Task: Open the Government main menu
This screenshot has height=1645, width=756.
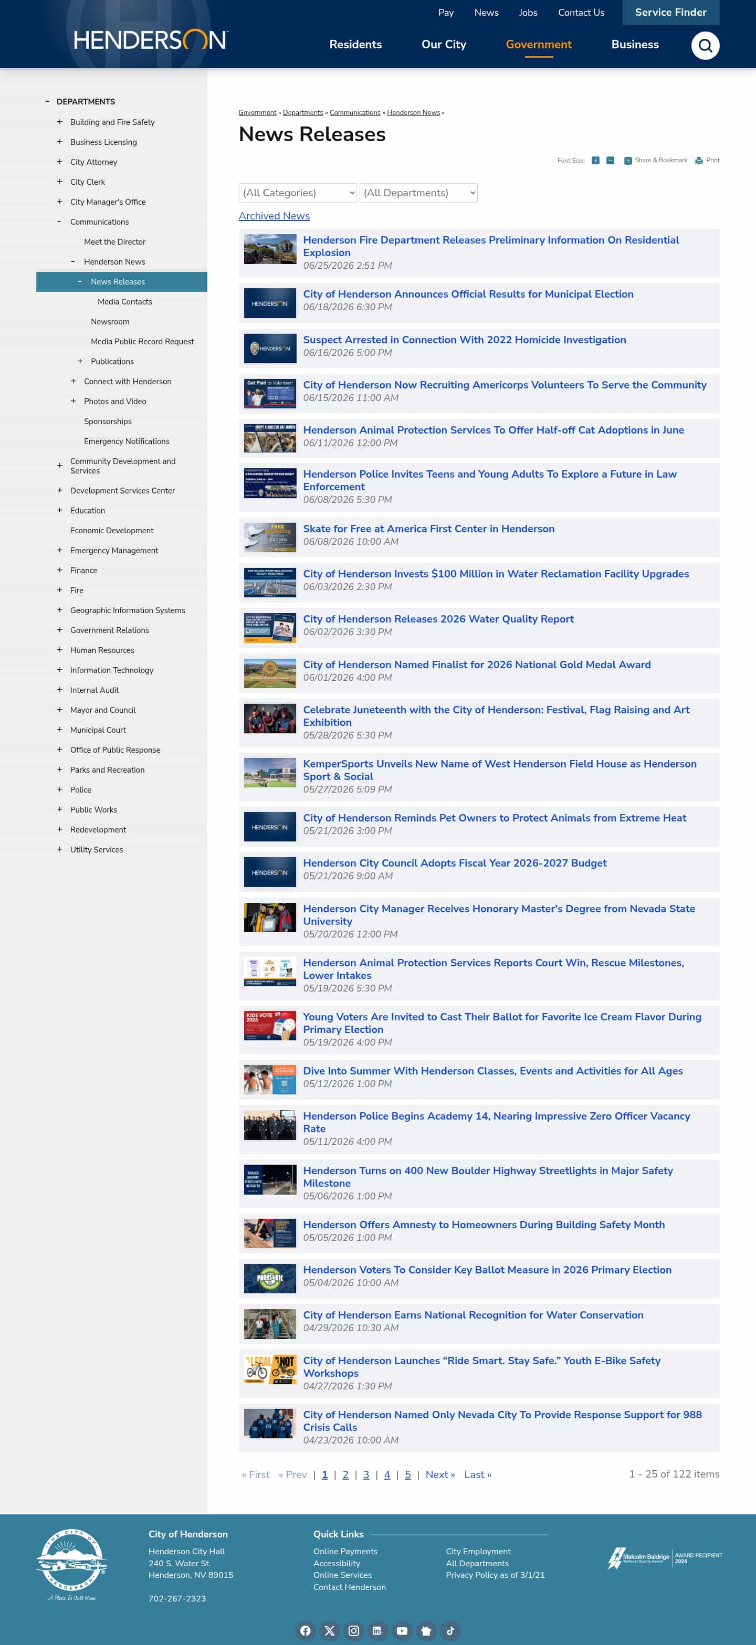Action: tap(538, 45)
